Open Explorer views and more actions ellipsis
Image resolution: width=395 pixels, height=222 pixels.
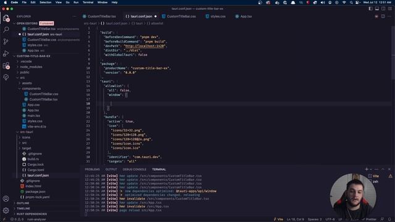pos(74,17)
